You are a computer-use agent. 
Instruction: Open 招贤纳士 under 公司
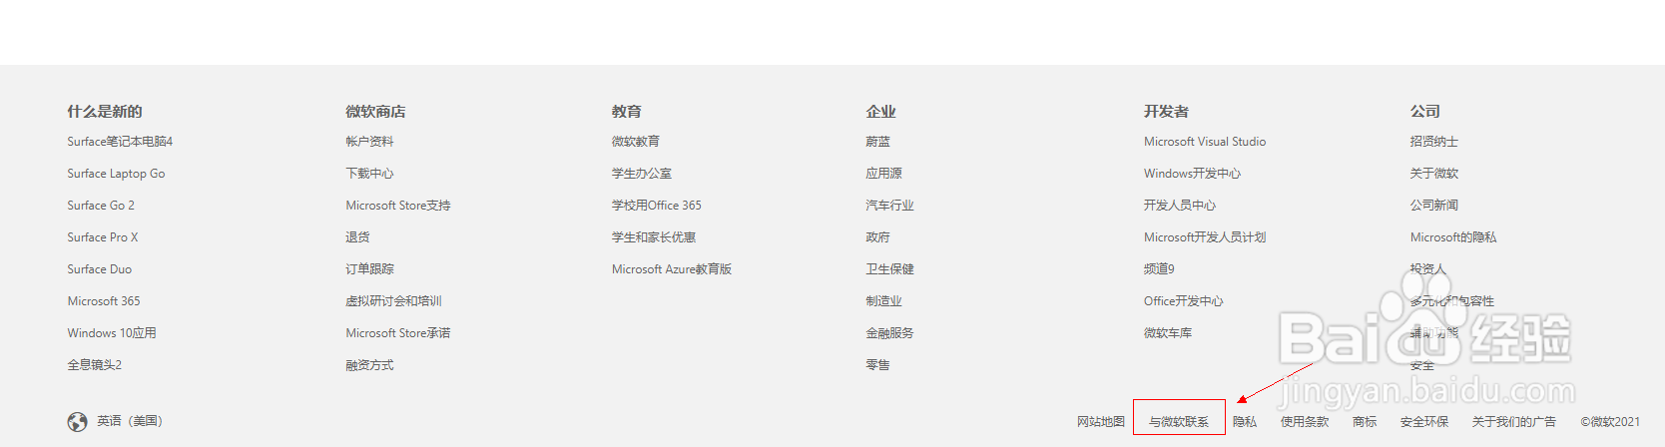[1434, 142]
